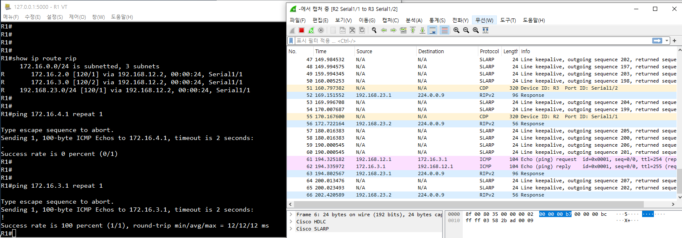The width and height of the screenshot is (682, 238).
Task: Select packet 55 CDP Device ID R2
Action: (x=482, y=116)
